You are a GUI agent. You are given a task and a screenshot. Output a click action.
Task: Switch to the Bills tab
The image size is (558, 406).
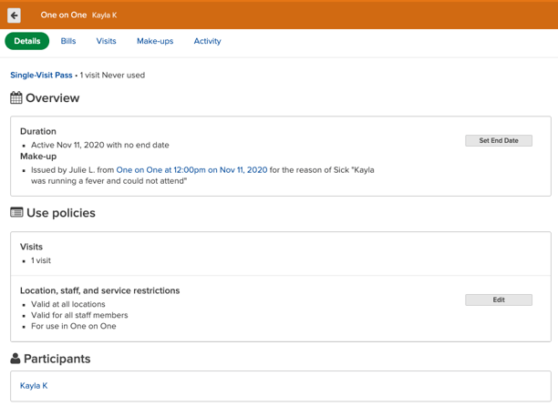point(68,41)
